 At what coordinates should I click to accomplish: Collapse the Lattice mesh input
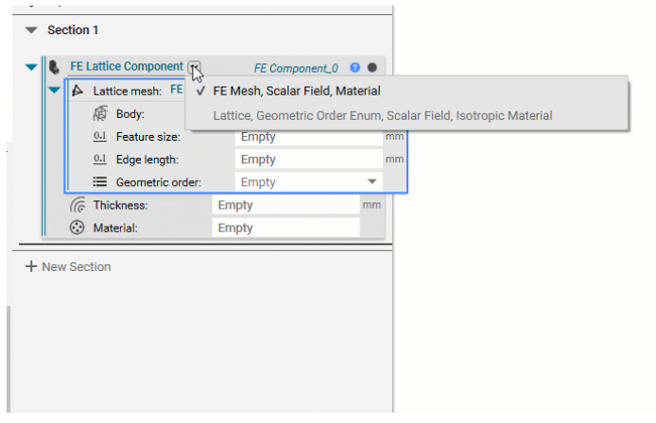pos(54,90)
